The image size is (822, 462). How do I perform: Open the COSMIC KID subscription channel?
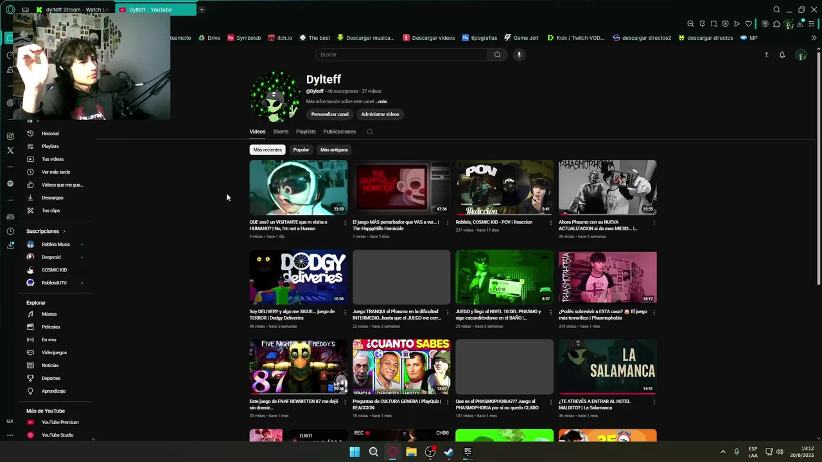coord(54,270)
